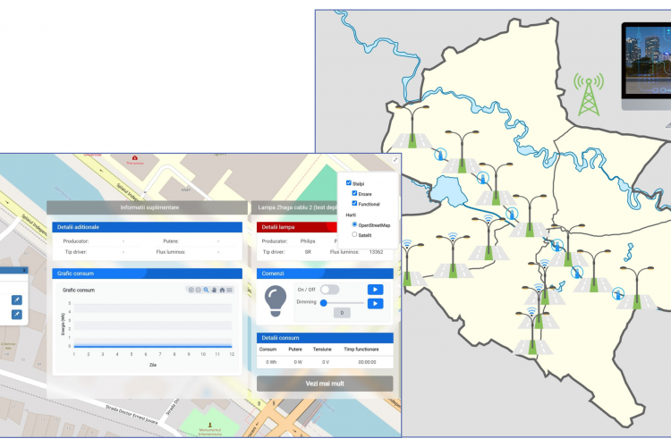This screenshot has width=671, height=447.
Task: Uncheck the Eroare checkbox
Action: [x=354, y=193]
